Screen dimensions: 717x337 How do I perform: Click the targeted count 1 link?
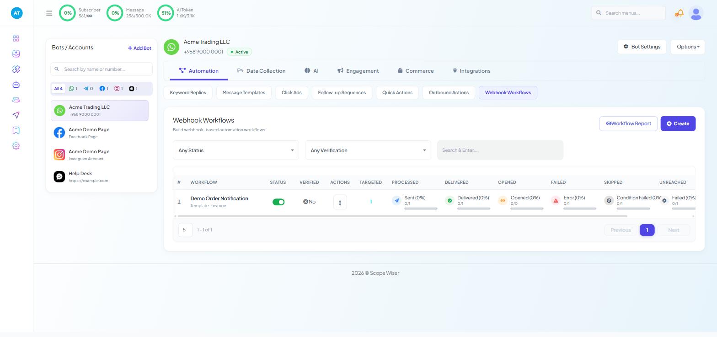[371, 202]
